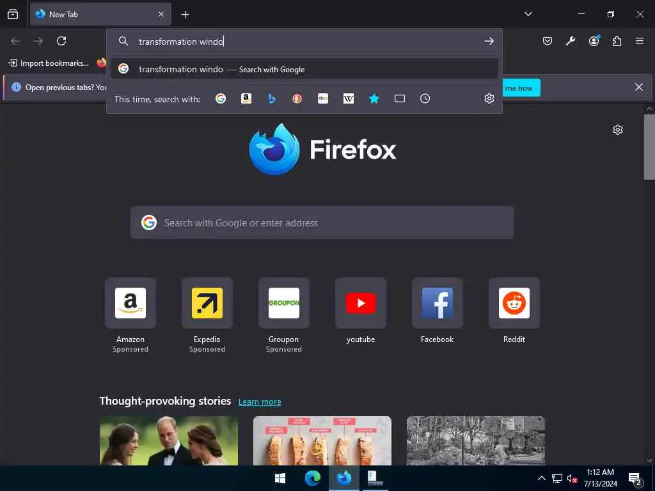Open the Extensions puzzle icon

click(x=617, y=41)
